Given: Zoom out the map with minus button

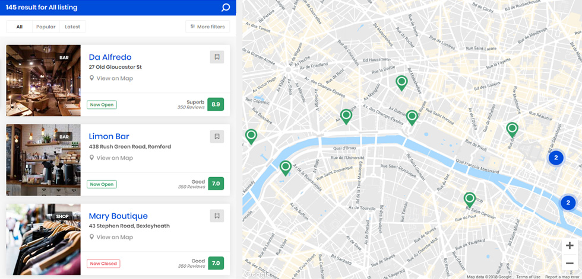Looking at the screenshot, I should (x=570, y=263).
